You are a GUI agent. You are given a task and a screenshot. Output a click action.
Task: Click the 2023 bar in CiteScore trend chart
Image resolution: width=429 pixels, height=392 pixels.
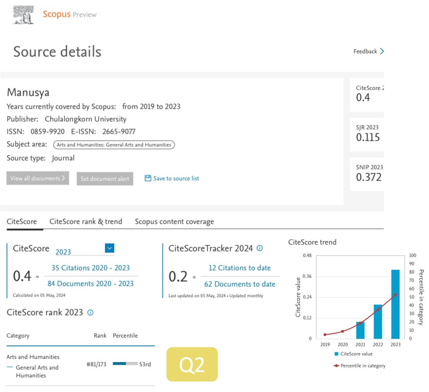395,304
